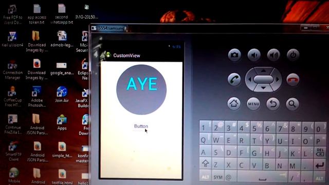Tap the DEL key on emulator keyboard
This screenshot has height=185, width=329.
tap(320, 152)
